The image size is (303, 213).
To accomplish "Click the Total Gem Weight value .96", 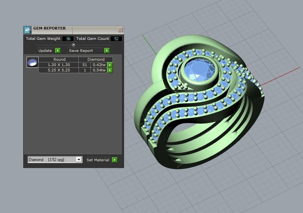I will pyautogui.click(x=68, y=39).
